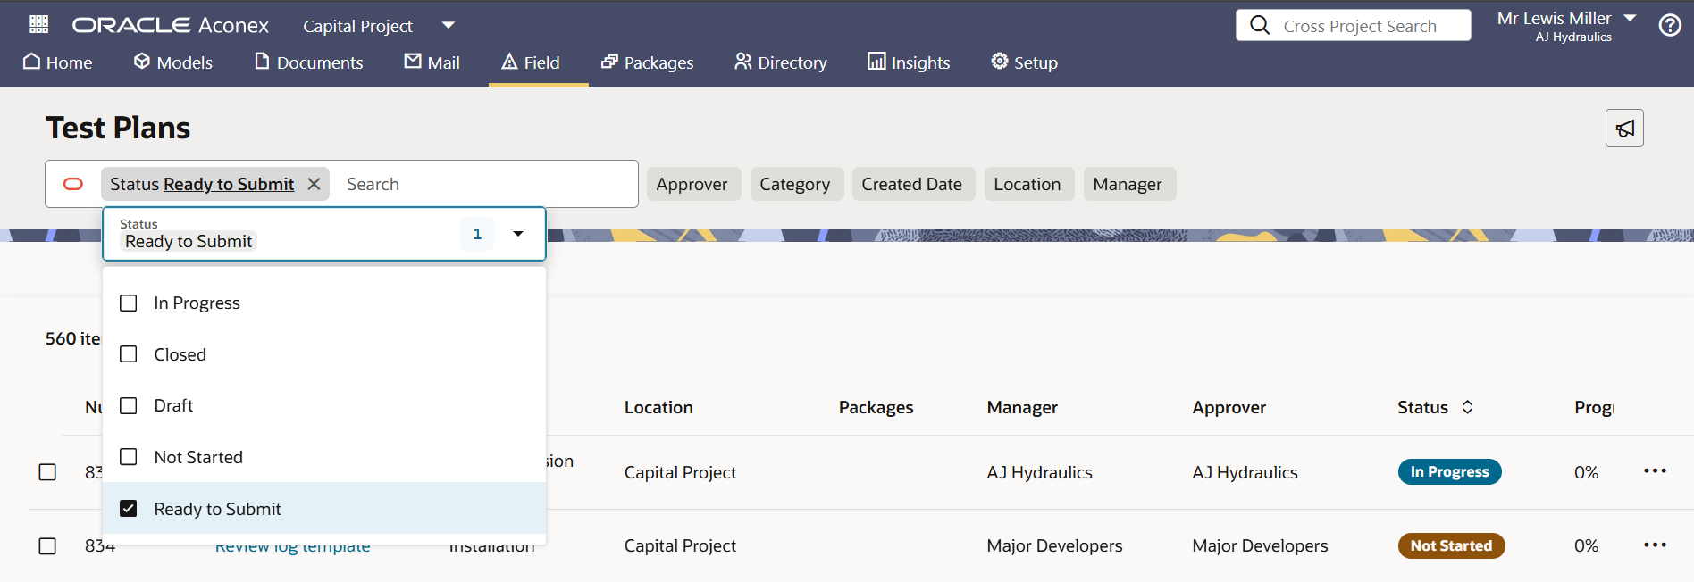Viewport: 1694px width, 582px height.
Task: Click the Status column sort arrows
Action: point(1467,407)
